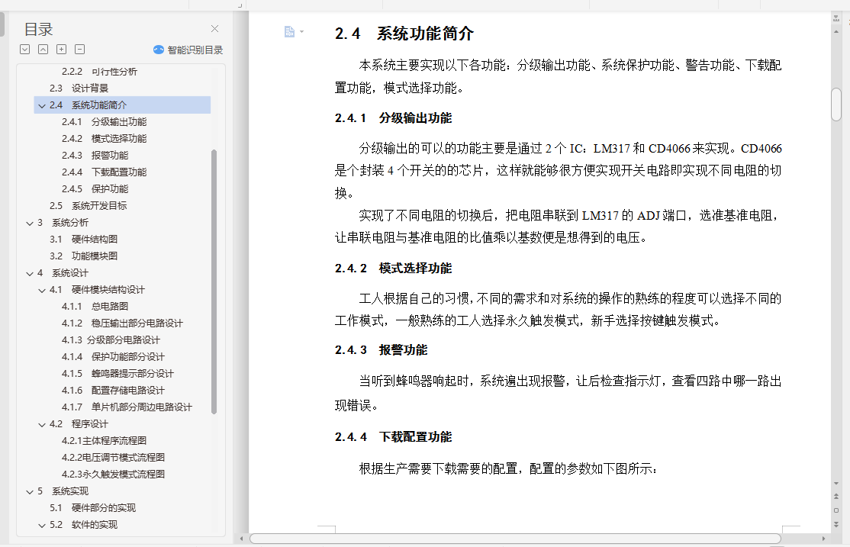
Task: Click scroll-up arrow of document scrollbar
Action: point(836,32)
